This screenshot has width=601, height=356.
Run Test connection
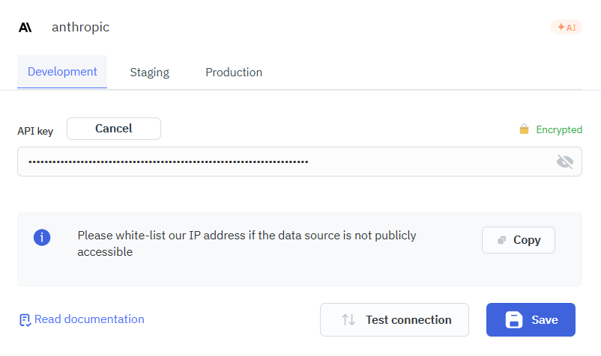click(394, 319)
